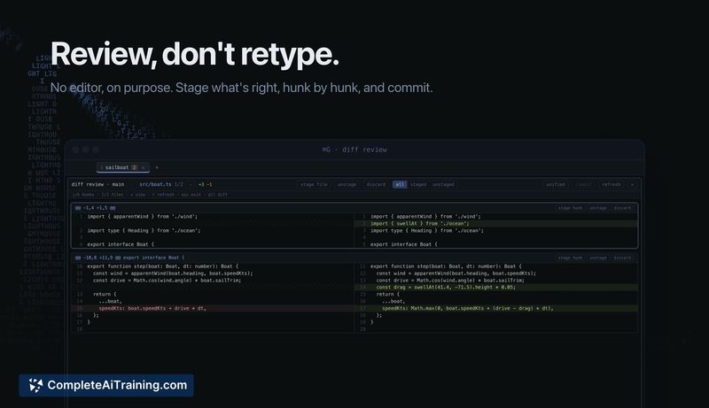Click the refresh button
This screenshot has width=709, height=408.
point(612,185)
